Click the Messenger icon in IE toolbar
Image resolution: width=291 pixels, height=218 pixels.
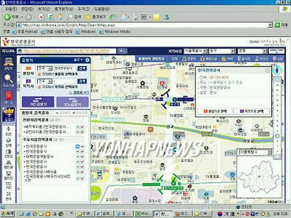[x=166, y=17]
